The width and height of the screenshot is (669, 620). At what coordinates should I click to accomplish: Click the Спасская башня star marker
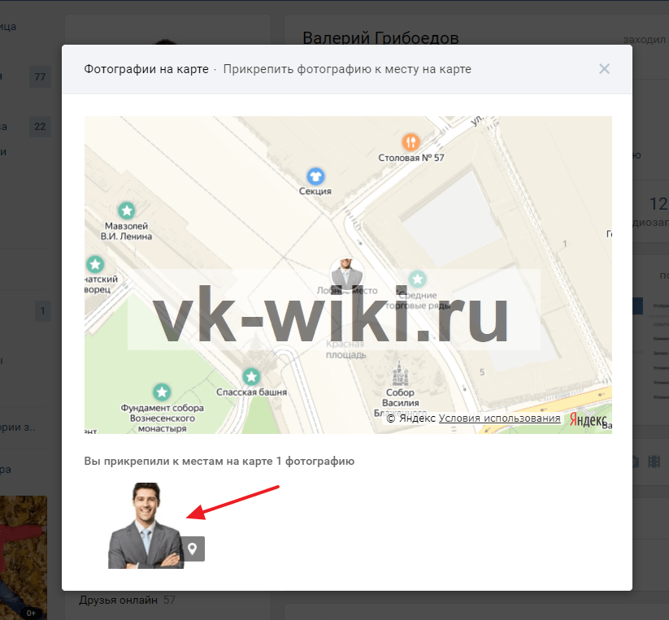[251, 376]
